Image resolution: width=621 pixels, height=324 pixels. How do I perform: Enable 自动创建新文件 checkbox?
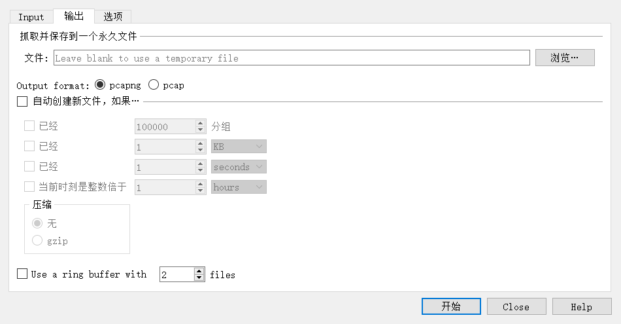tap(22, 101)
